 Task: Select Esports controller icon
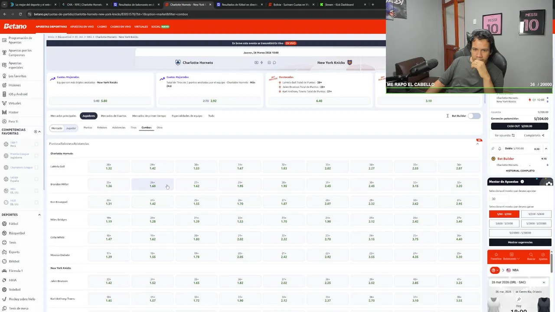pyautogui.click(x=4, y=252)
